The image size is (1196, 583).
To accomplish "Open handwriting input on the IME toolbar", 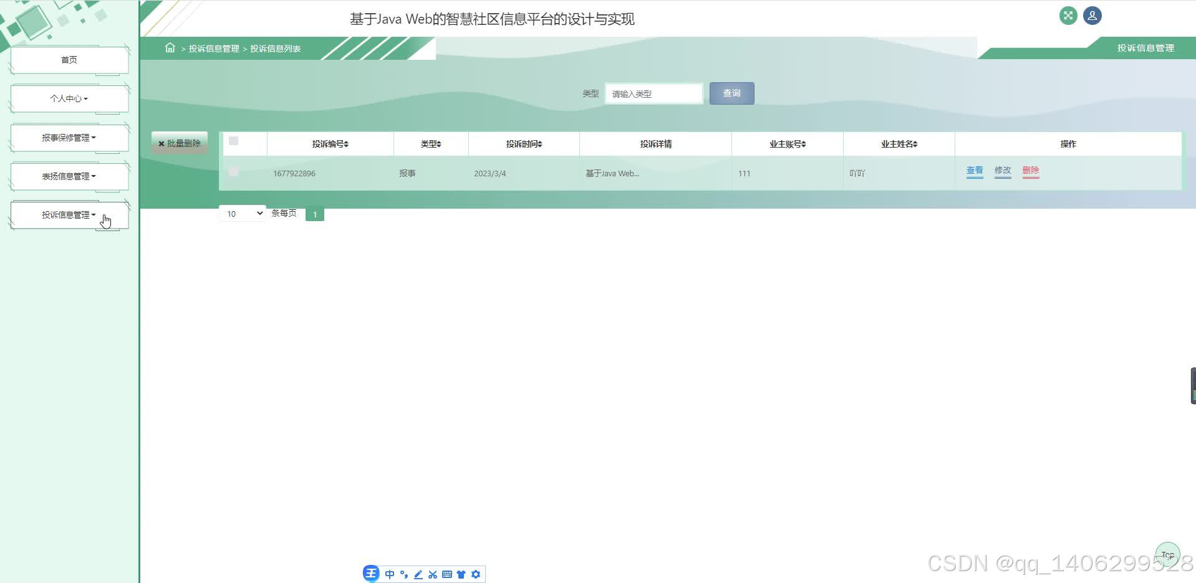I will tap(418, 574).
